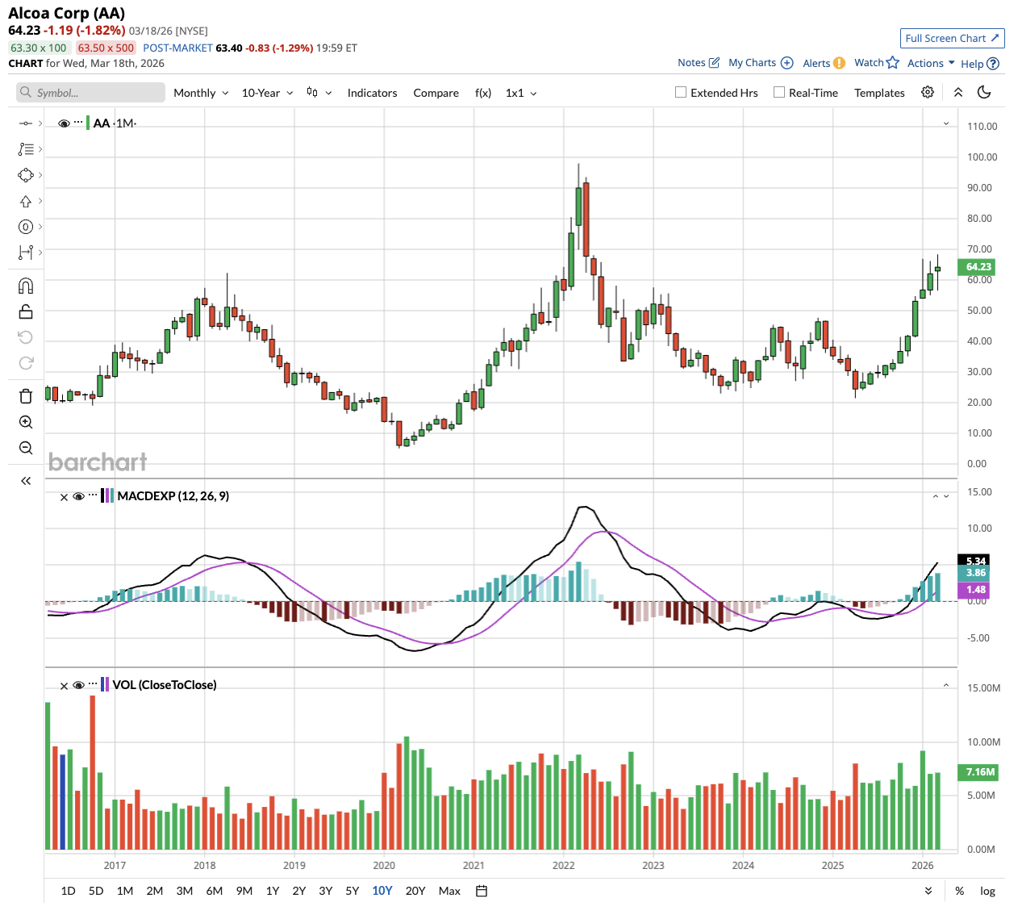This screenshot has height=915, width=1018.
Task: Move MACDEXP pane up with chevron
Action: (936, 496)
